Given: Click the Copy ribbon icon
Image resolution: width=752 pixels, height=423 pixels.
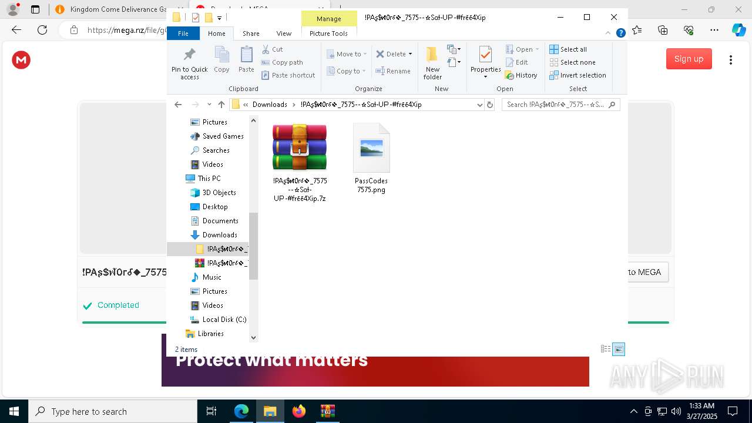Looking at the screenshot, I should pos(221,59).
